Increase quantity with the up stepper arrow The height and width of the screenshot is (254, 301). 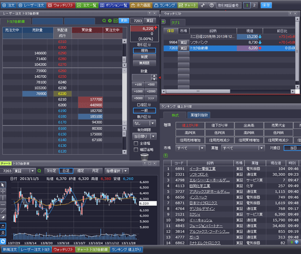(x=154, y=76)
